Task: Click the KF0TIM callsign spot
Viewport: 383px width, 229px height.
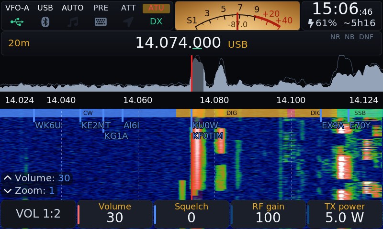Action: [208, 136]
